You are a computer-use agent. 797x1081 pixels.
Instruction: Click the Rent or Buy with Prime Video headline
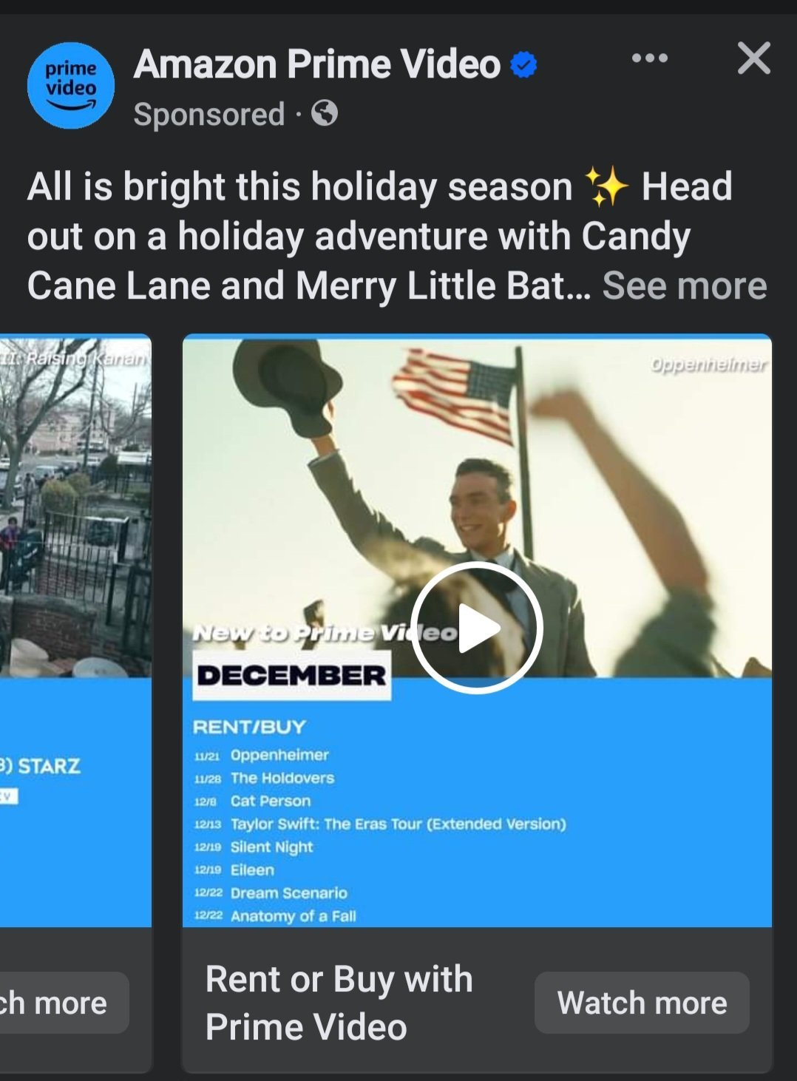[x=339, y=1003]
